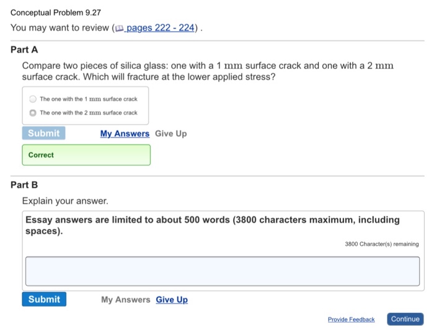The height and width of the screenshot is (330, 434).
Task: Click the essay answer limit notice text
Action: pos(213,225)
